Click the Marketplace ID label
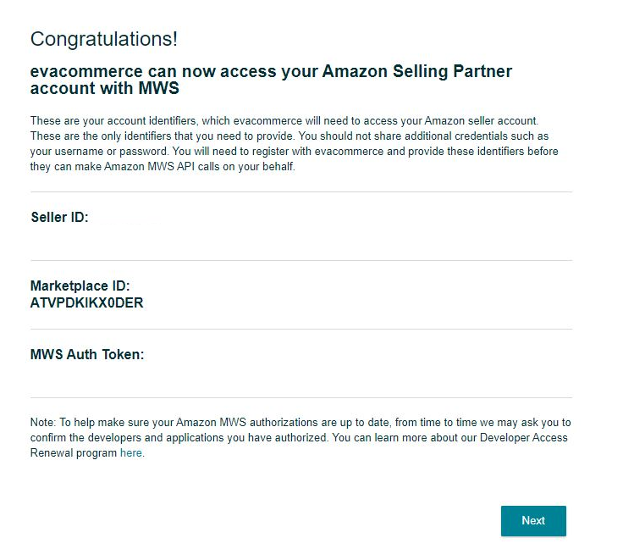This screenshot has height=560, width=634. coord(80,286)
